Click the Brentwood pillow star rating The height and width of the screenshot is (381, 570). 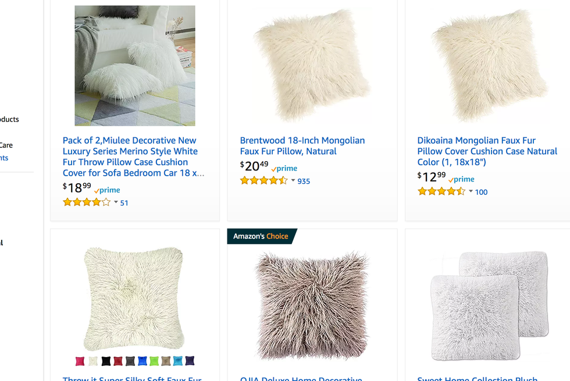(x=263, y=181)
